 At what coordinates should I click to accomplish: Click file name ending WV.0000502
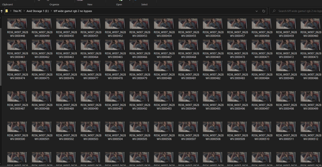[66, 137]
